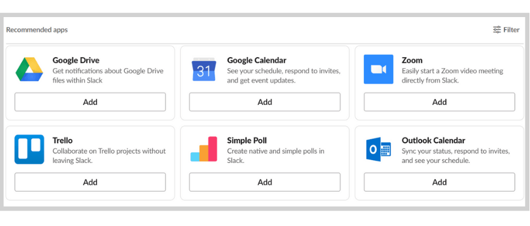This screenshot has width=530, height=226.
Task: Click the Google Calendar 31 icon
Action: coord(204,69)
